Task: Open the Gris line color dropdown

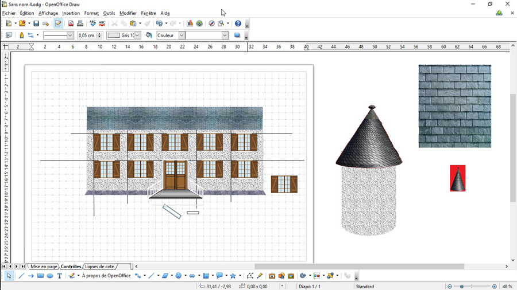Action: click(x=137, y=36)
